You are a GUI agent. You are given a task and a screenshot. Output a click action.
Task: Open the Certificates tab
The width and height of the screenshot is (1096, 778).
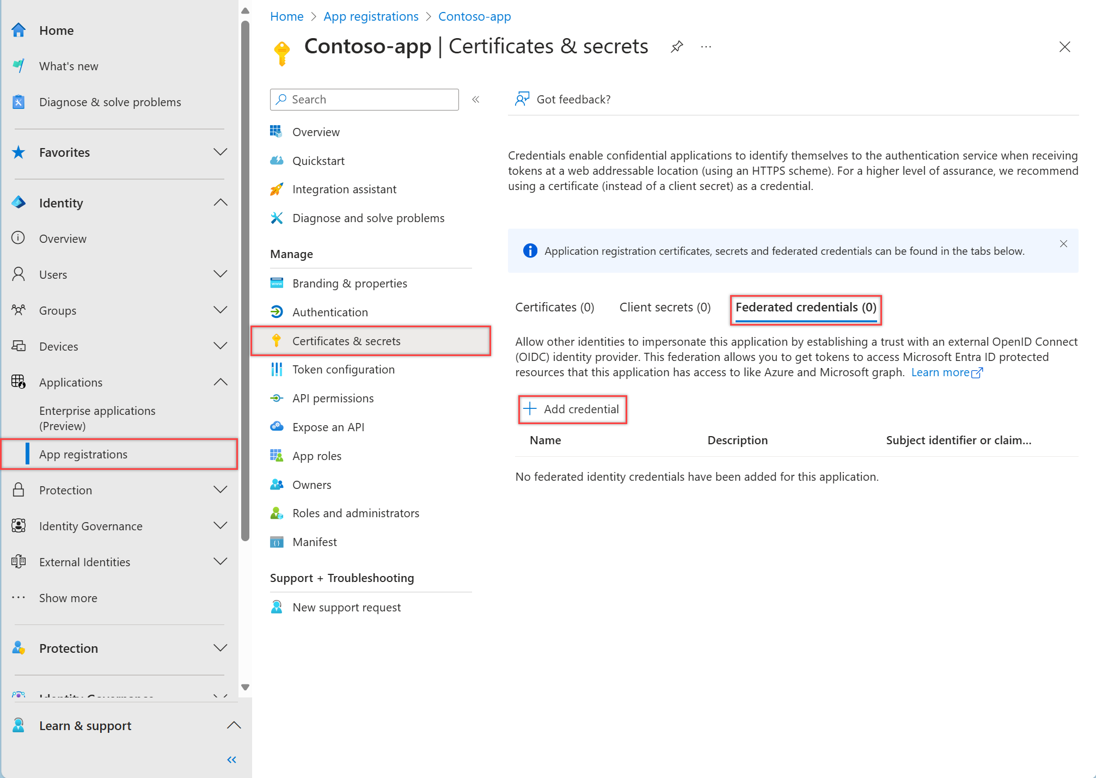554,307
